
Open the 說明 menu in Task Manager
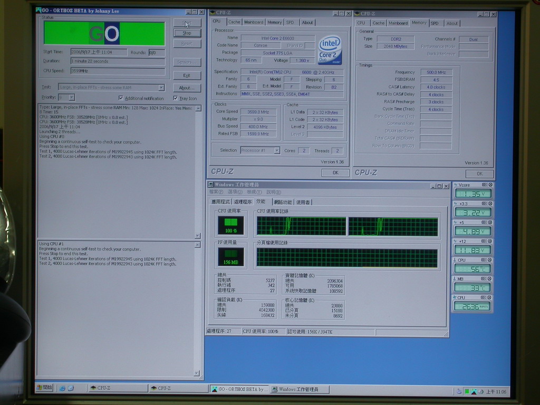pyautogui.click(x=274, y=192)
